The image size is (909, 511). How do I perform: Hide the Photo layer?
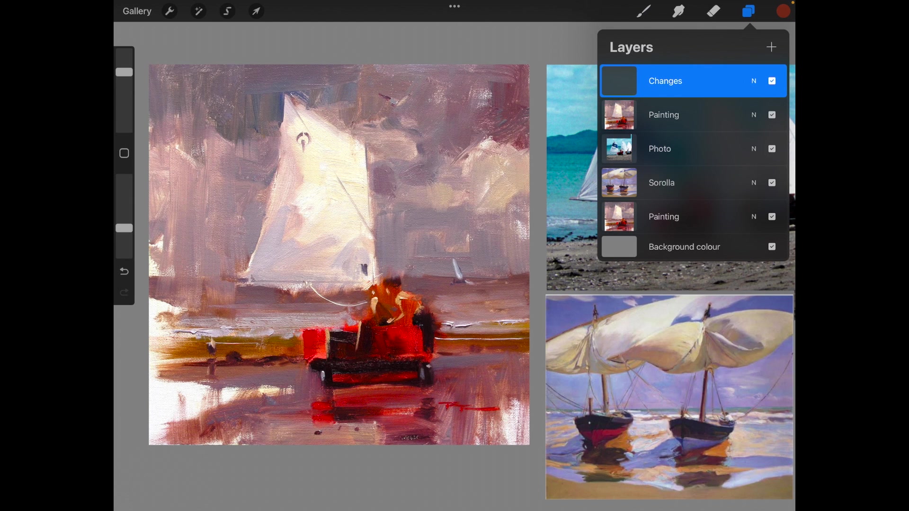(x=772, y=149)
